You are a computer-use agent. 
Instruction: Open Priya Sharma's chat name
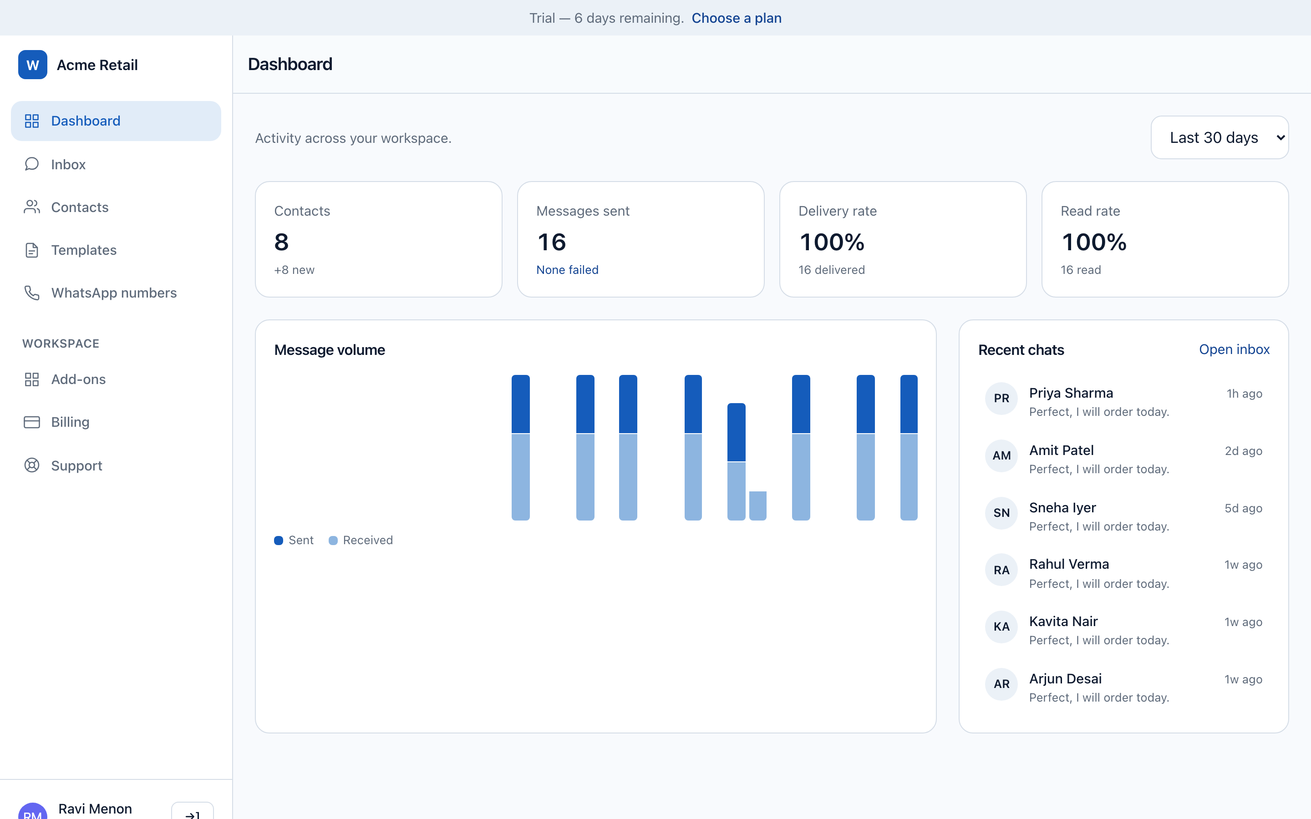pos(1071,393)
